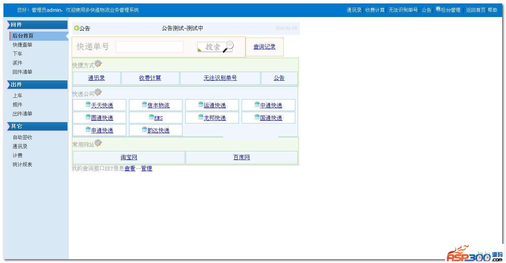The width and height of the screenshot is (506, 263).
Task: Open the 淘宝网 link
Action: pos(129,157)
